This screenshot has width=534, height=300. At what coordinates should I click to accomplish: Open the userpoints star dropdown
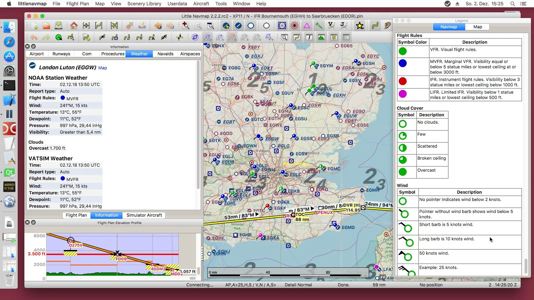point(360,26)
